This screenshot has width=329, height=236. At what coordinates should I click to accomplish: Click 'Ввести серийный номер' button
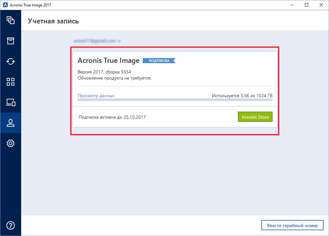(292, 225)
